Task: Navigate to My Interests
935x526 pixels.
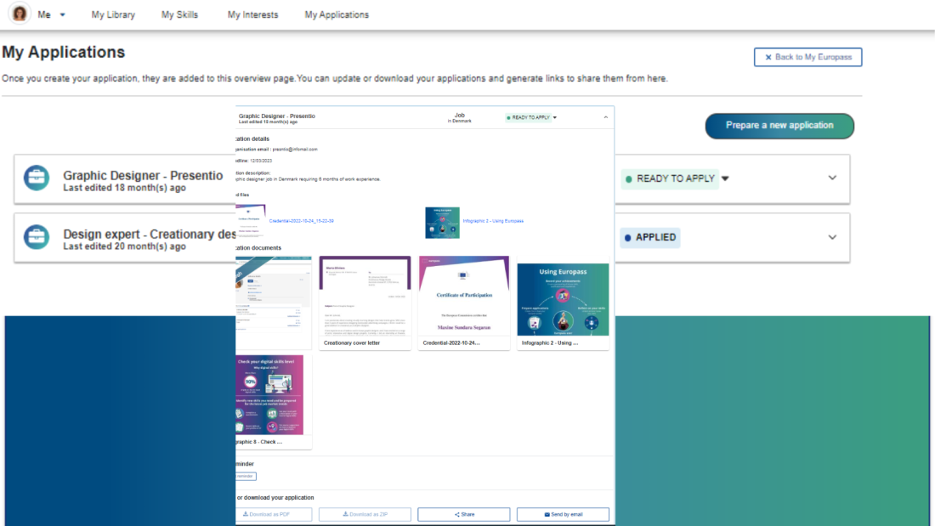Action: click(252, 15)
